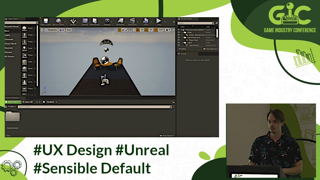Image resolution: width=320 pixels, height=180 pixels.
Task: Open the Content toolbar icon
Action: [x=85, y=22]
